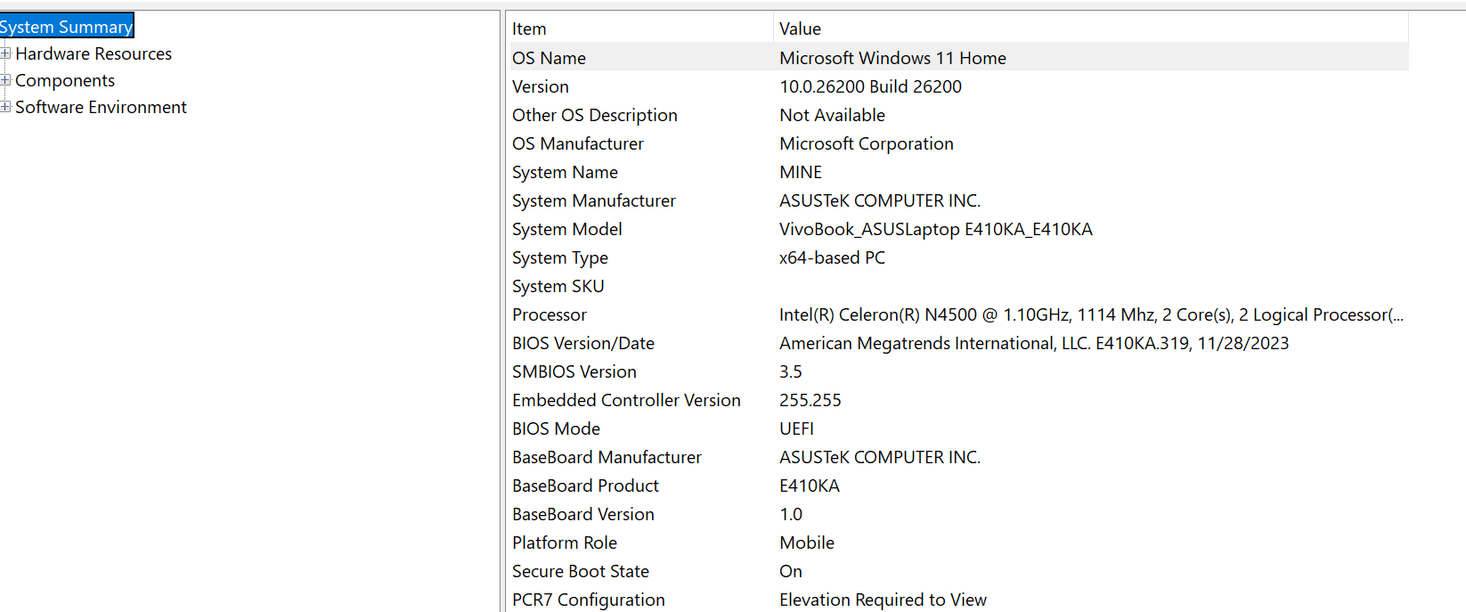Screen dimensions: 1466x612
Task: Select the System Model row
Action: point(567,229)
